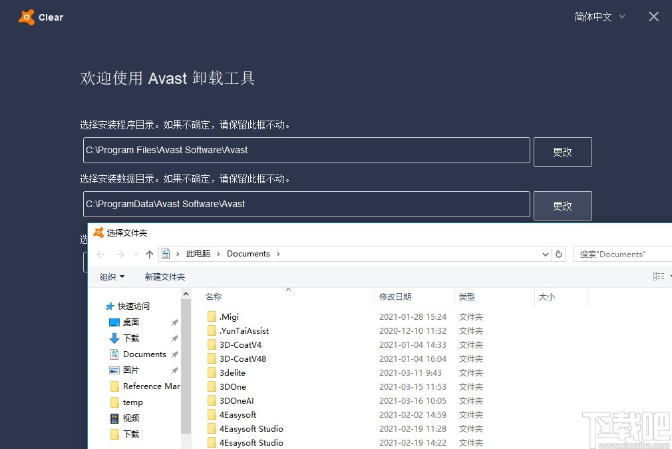Open the .Migi folder

(230, 316)
